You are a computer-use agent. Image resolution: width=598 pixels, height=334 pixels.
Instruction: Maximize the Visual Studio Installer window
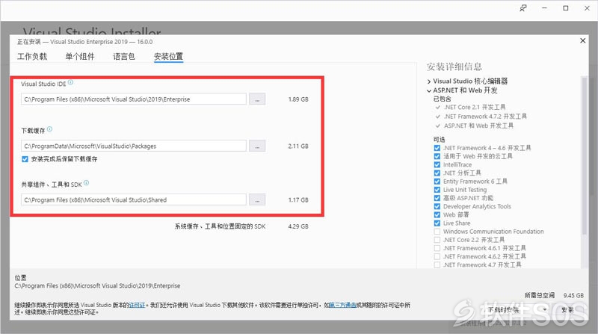tap(566, 8)
